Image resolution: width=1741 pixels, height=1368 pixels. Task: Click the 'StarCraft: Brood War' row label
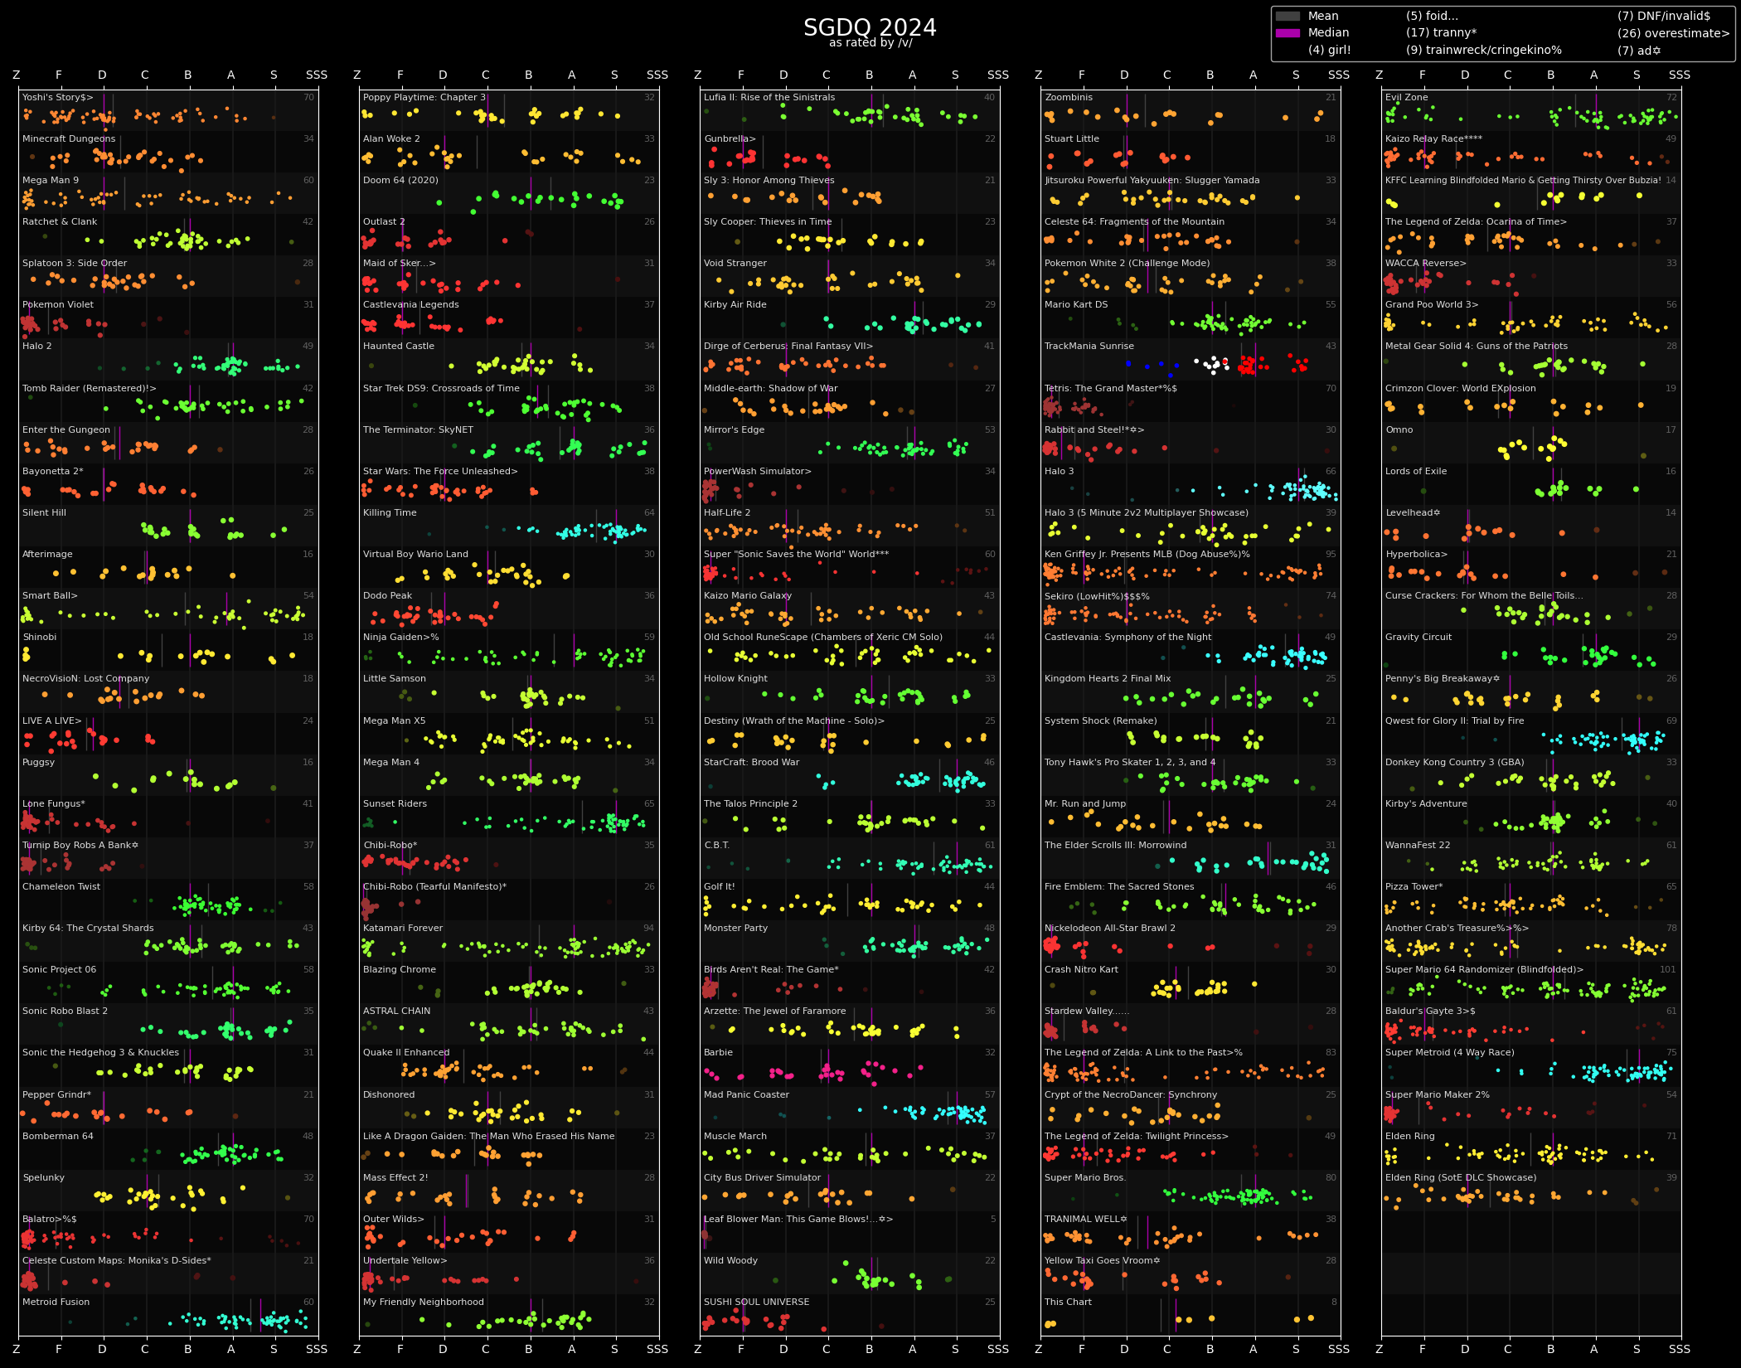click(x=752, y=762)
